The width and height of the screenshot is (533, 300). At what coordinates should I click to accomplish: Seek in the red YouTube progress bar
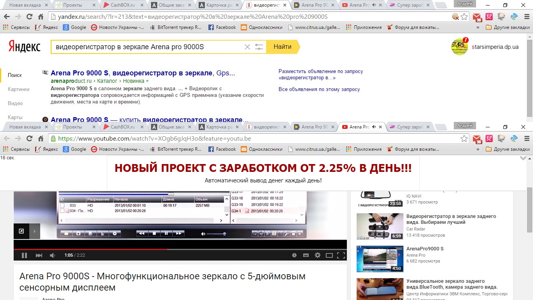pyautogui.click(x=180, y=249)
